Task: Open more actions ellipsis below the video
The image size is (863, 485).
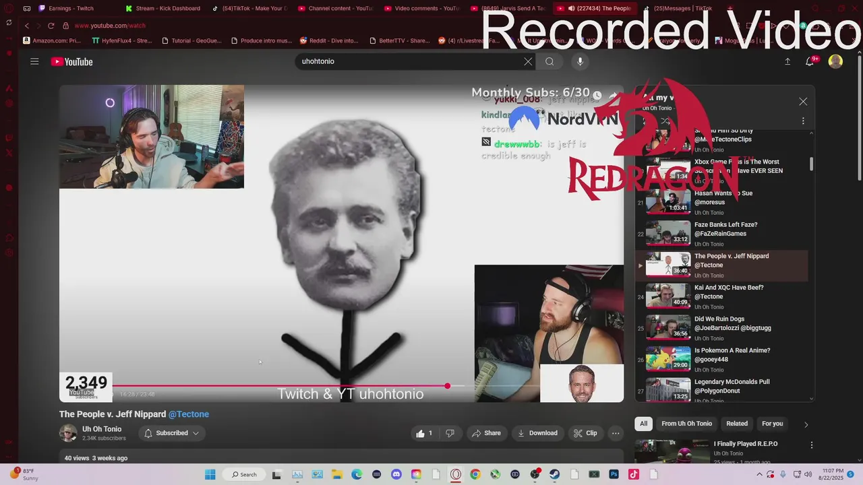Action: pyautogui.click(x=615, y=433)
